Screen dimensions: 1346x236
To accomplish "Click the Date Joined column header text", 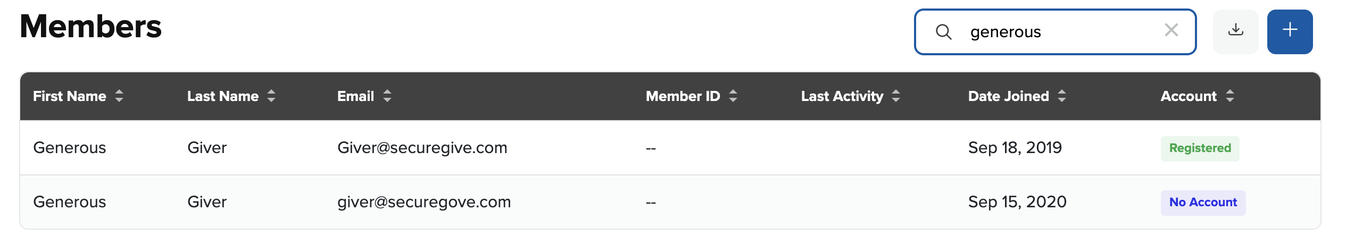I will (x=1008, y=96).
